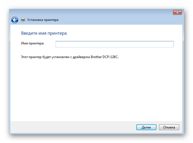Click the blue back arrow button
This screenshot has height=143, width=193.
(15, 20)
